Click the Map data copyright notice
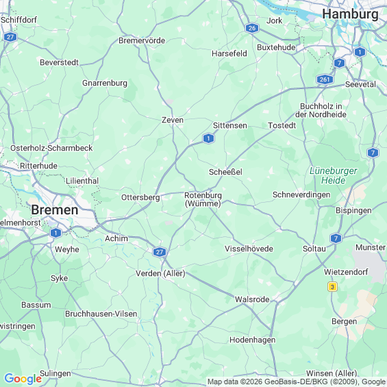This screenshot has width=387, height=387. click(x=297, y=382)
